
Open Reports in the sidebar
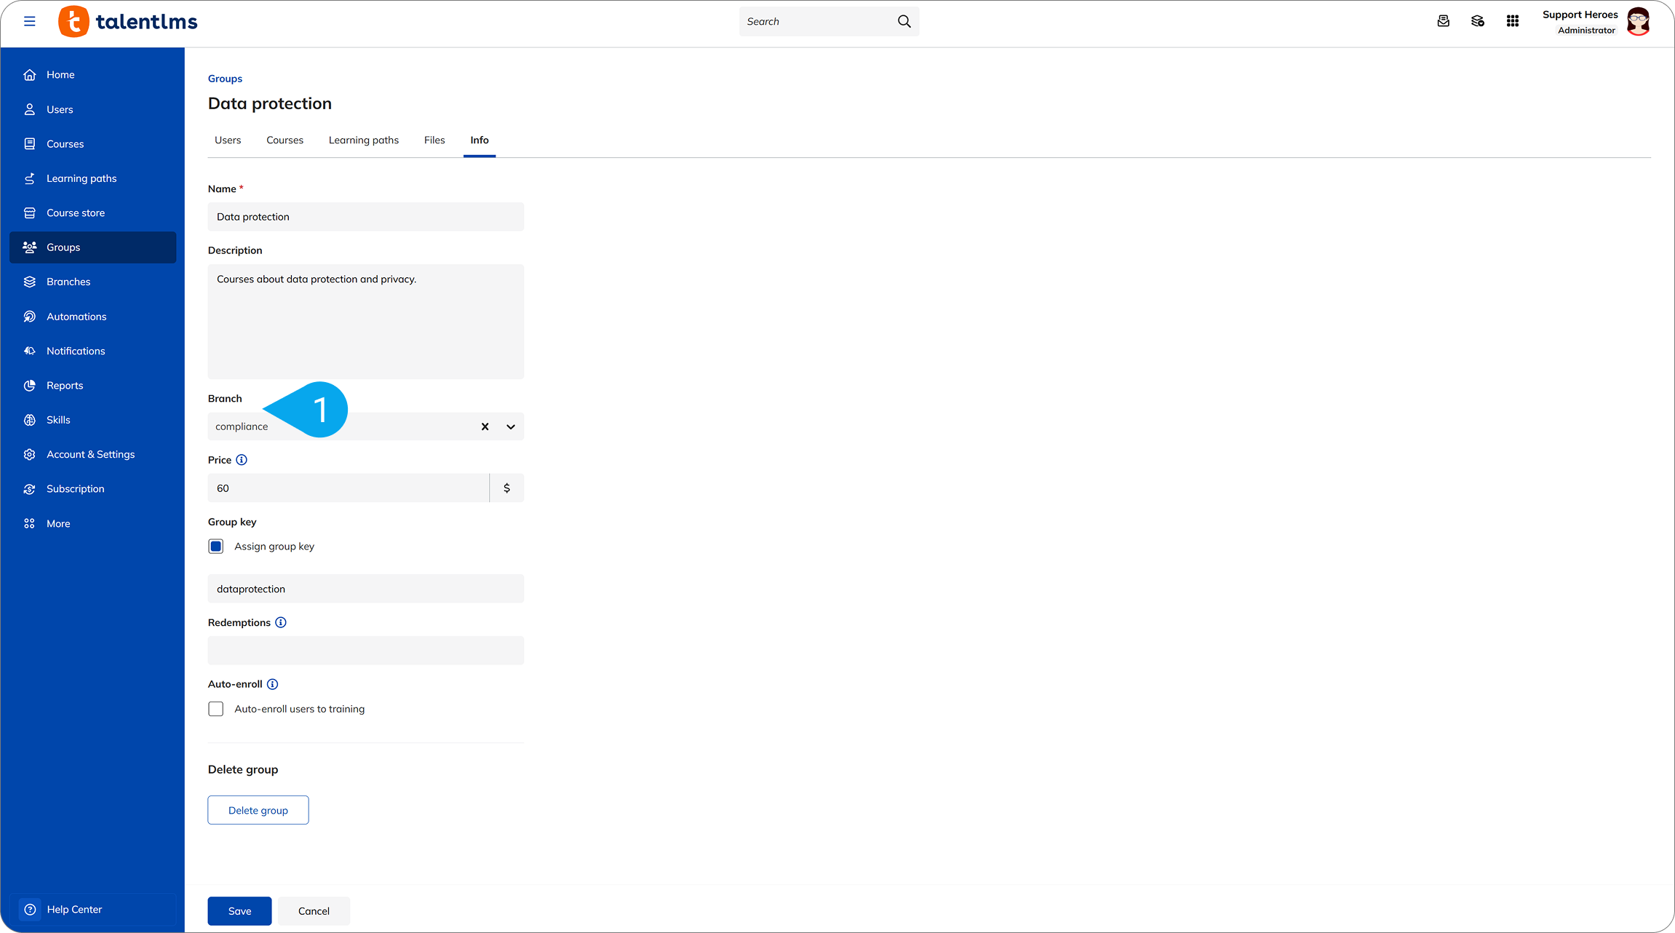[x=93, y=386]
